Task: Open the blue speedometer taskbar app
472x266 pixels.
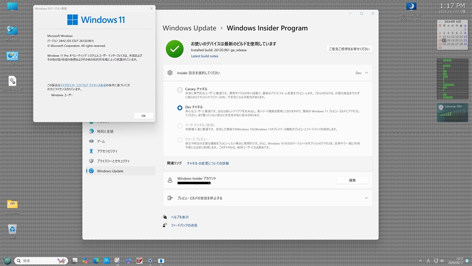Action: point(107,260)
